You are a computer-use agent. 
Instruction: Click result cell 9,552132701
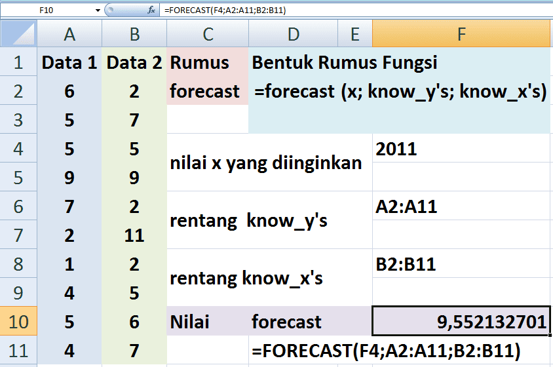[x=461, y=321]
